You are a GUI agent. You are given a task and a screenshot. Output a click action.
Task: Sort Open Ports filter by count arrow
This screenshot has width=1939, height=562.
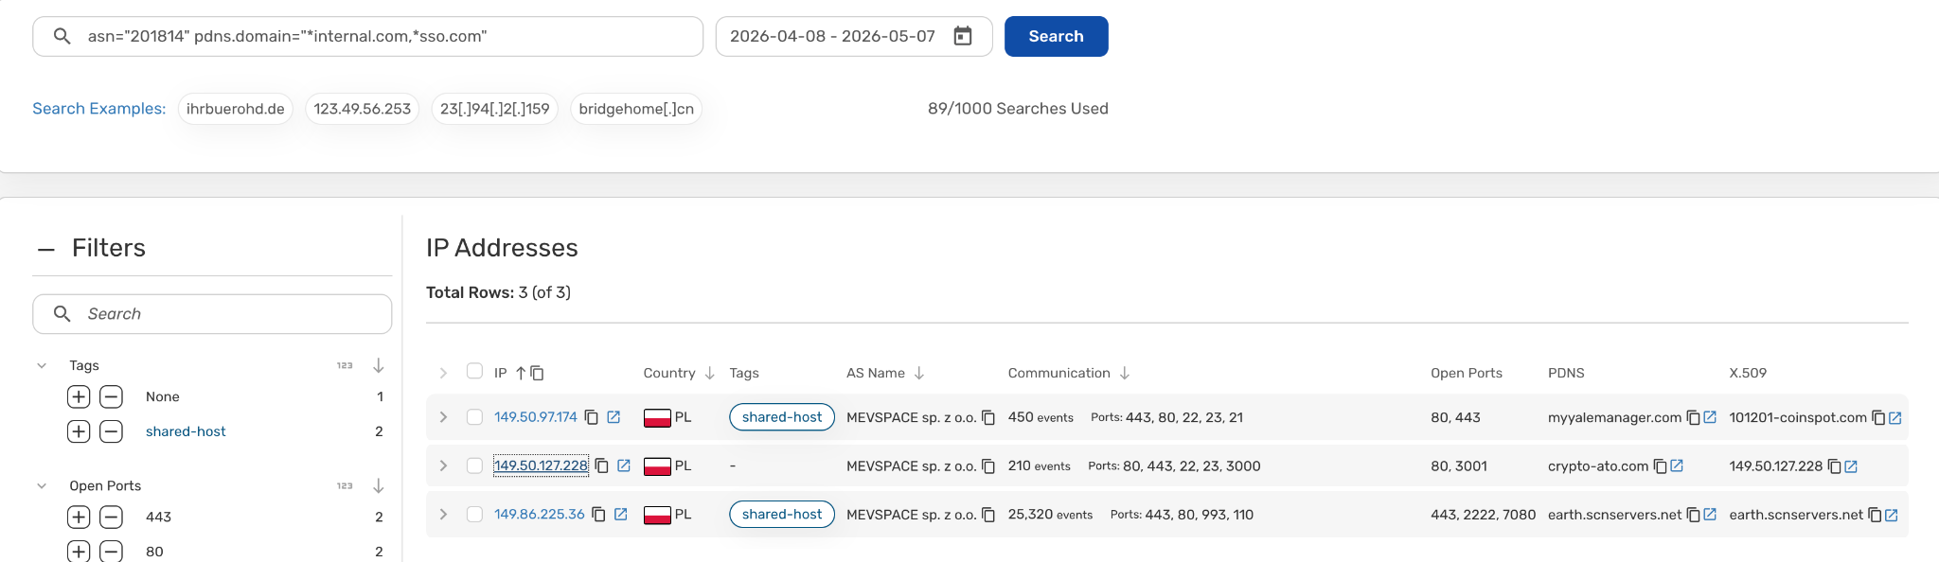[x=378, y=485]
